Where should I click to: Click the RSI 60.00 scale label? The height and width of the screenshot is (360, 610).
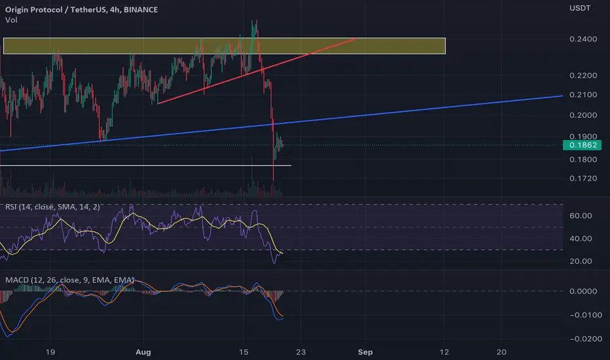click(581, 216)
